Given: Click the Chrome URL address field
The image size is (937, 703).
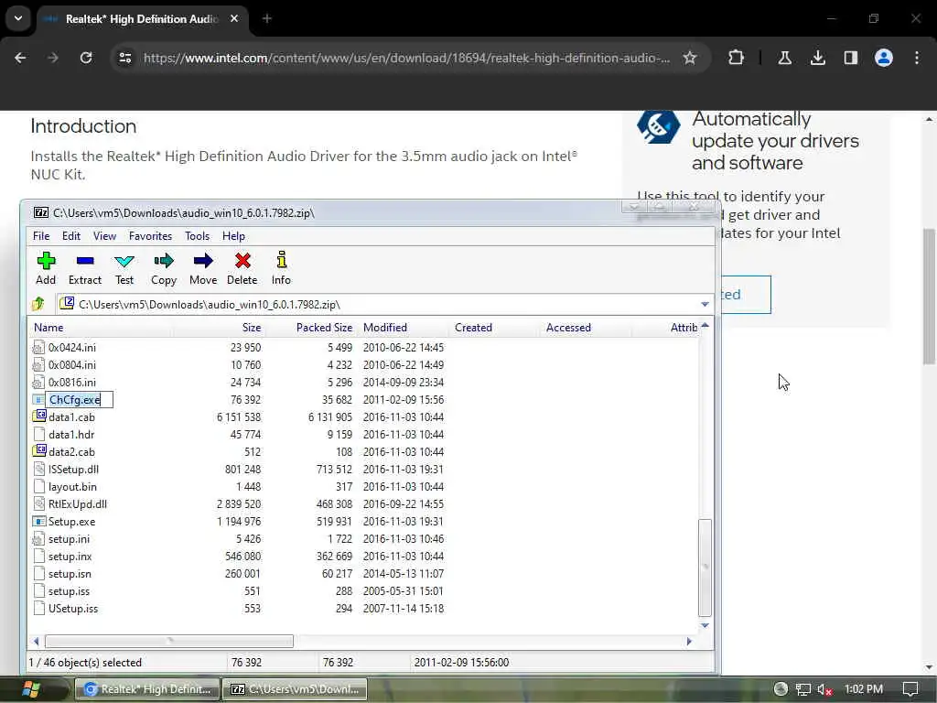Looking at the screenshot, I should click(406, 58).
